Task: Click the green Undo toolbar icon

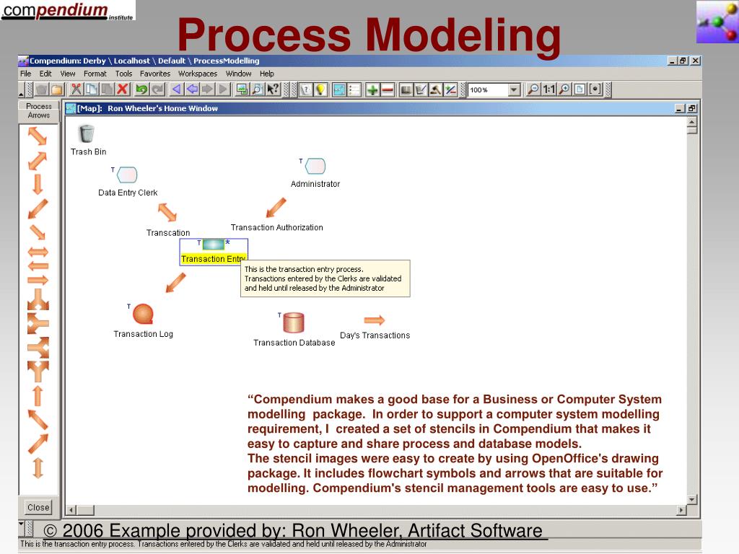Action: (x=142, y=89)
